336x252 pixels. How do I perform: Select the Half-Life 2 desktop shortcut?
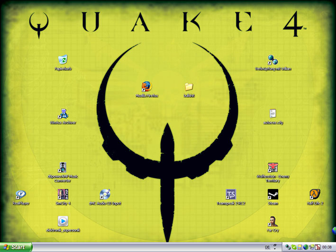315,194
